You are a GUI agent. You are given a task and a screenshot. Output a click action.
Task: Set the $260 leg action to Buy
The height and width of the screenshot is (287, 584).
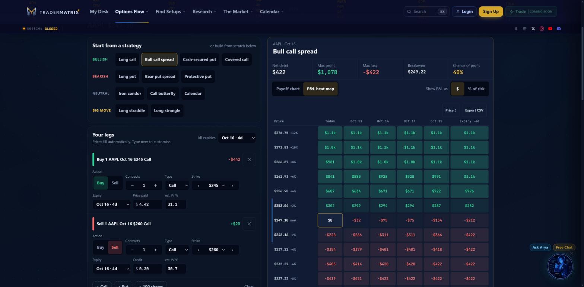click(x=101, y=247)
